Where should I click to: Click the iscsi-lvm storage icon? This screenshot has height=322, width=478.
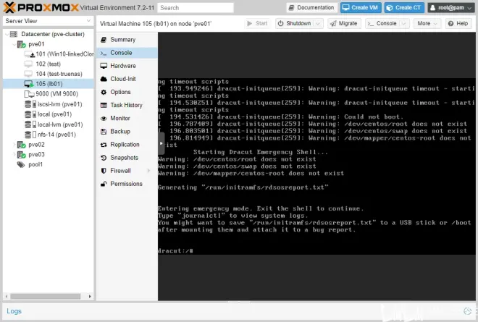click(x=30, y=104)
